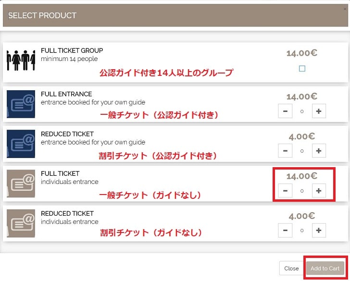Select the Full Entrance quantity field
Image resolution: width=350 pixels, height=281 pixels.
coord(302,111)
